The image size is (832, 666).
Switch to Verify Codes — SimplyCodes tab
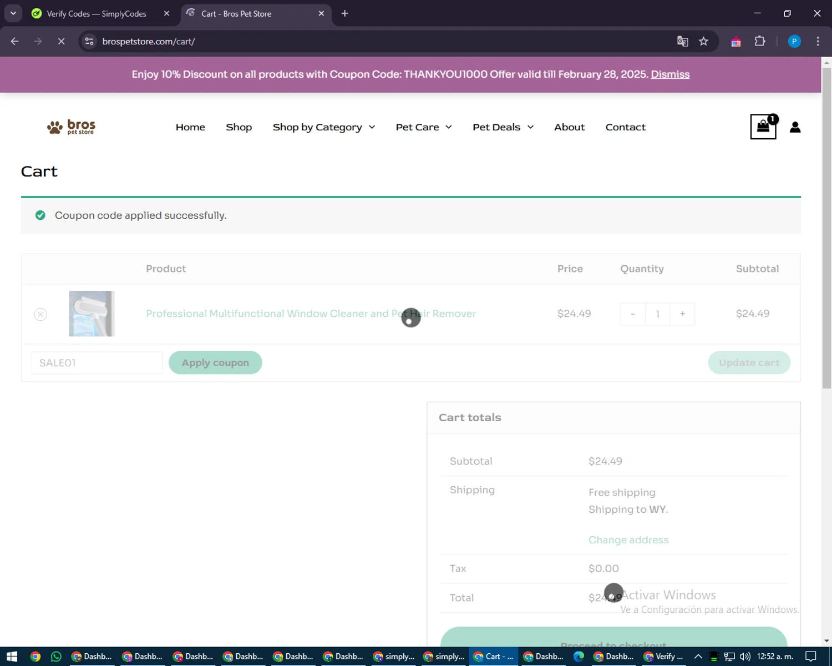[97, 13]
